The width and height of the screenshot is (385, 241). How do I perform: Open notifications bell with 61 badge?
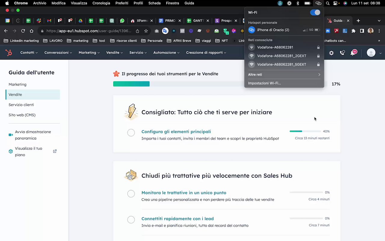(x=353, y=53)
